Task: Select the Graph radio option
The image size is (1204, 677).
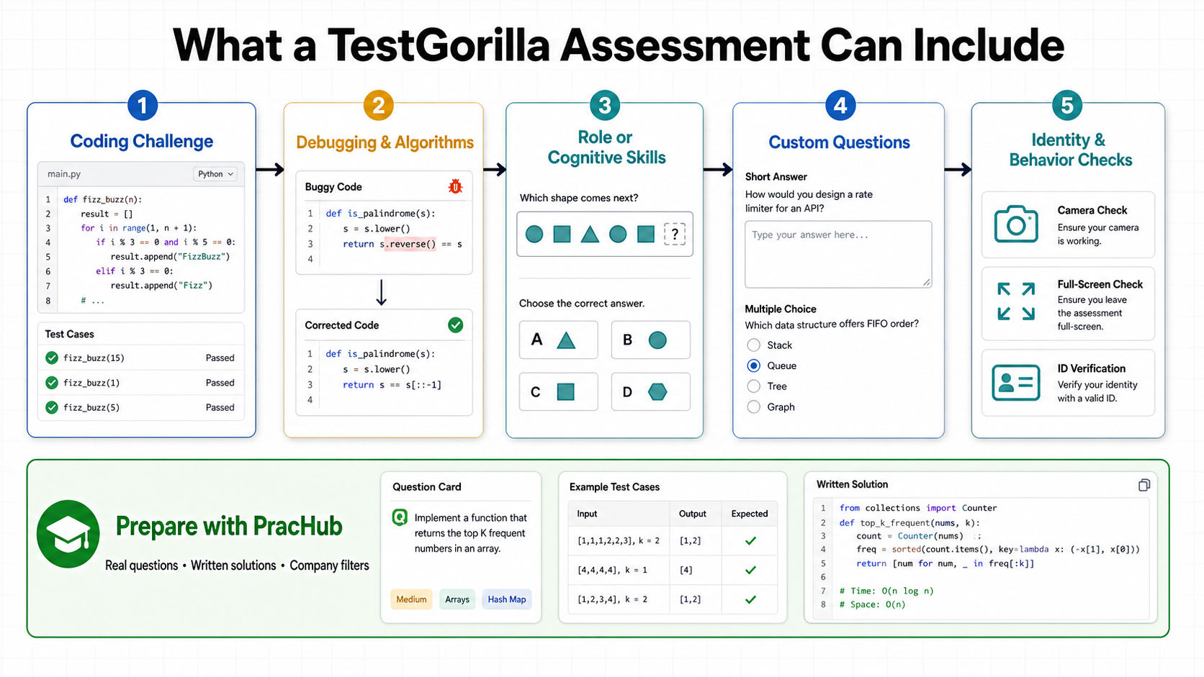Action: click(x=754, y=407)
